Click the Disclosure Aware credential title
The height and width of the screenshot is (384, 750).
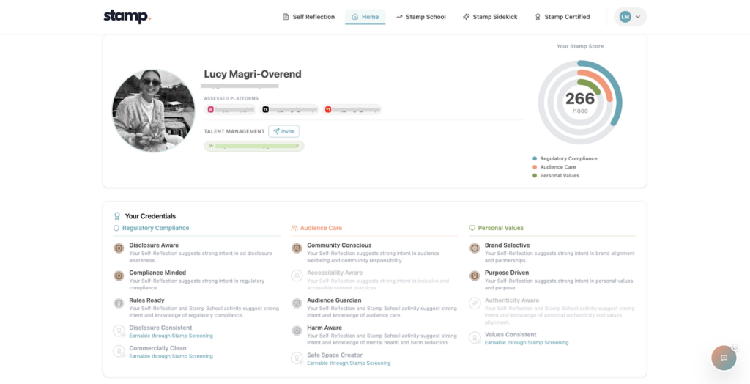pyautogui.click(x=154, y=245)
